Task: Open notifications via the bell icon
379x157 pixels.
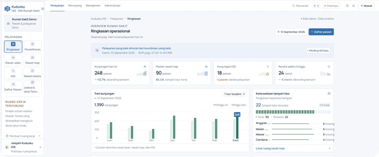Action: [x=354, y=6]
